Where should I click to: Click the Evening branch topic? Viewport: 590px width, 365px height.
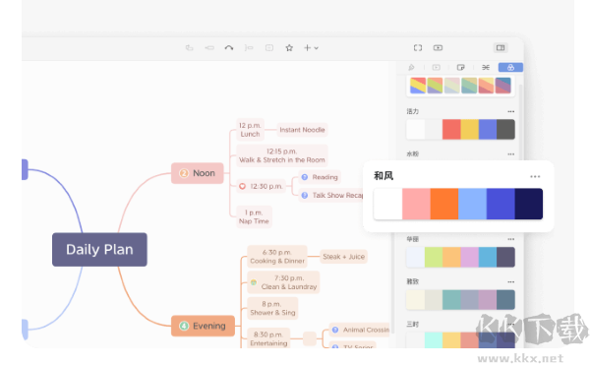point(203,326)
